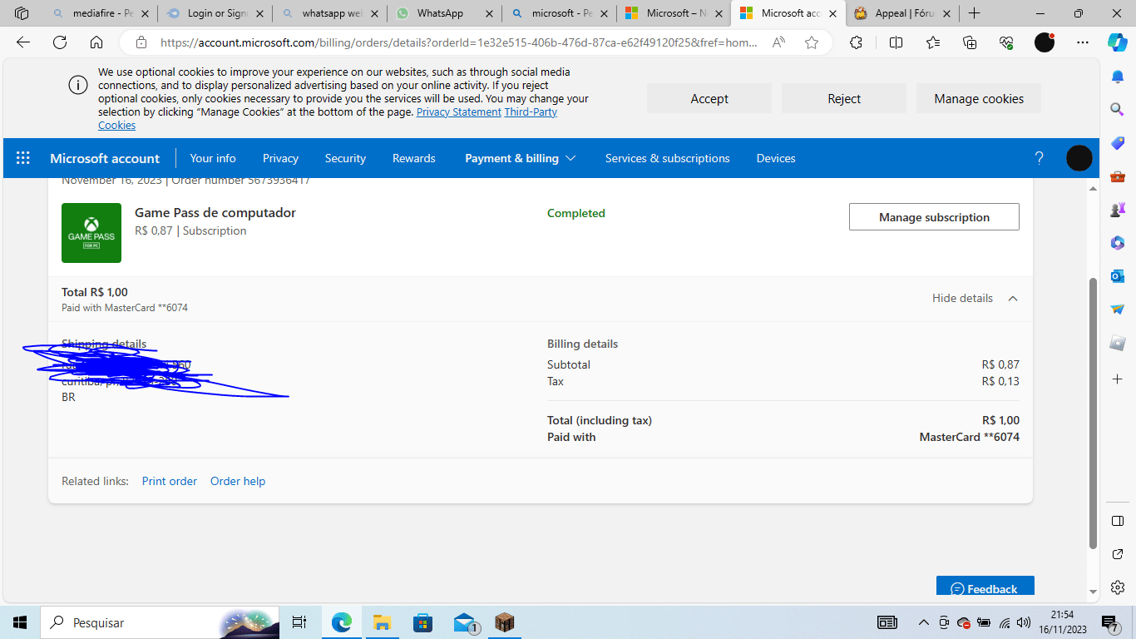This screenshot has height=639, width=1136.
Task: Open the Privacy Statement link
Action: [x=459, y=111]
